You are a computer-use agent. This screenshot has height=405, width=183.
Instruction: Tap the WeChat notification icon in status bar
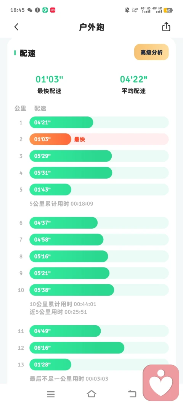click(x=30, y=10)
